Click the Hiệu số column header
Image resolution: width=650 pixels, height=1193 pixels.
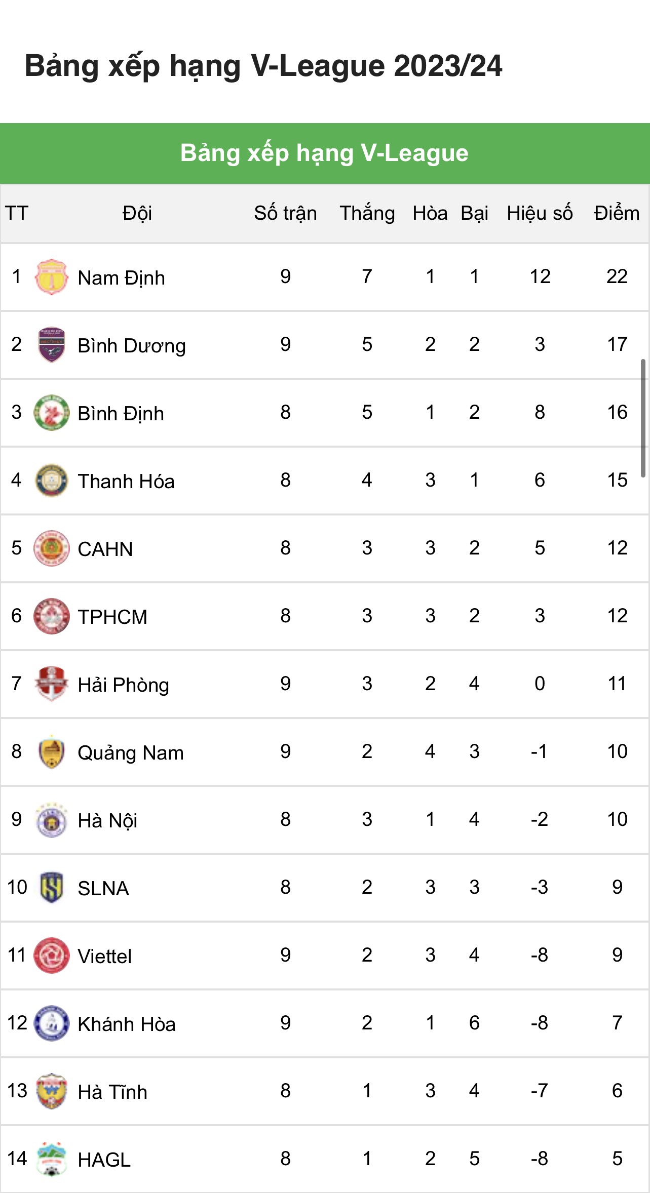[x=540, y=213]
